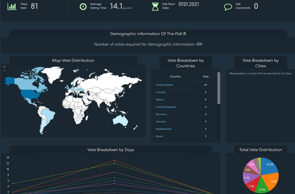Click the countries table scrollbar thumb
Viewport: 295px width, 194px height.
pyautogui.click(x=219, y=88)
